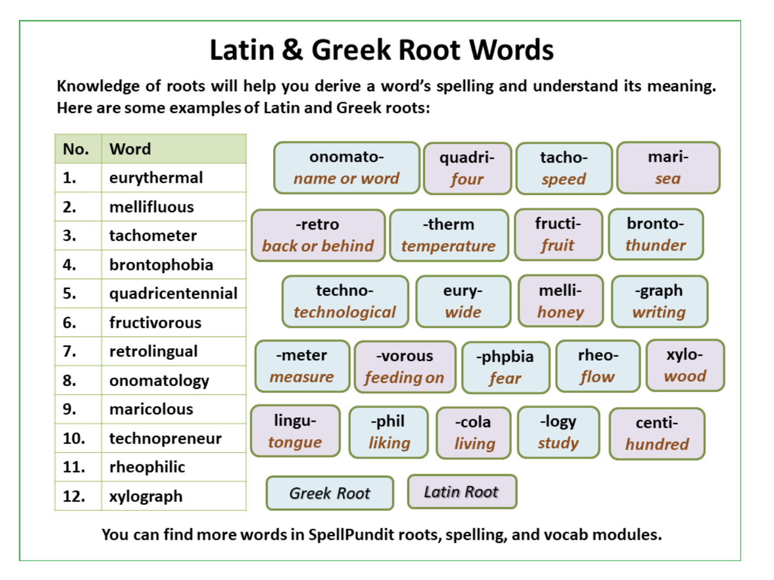Click the SpellPundit footer sentence
774x580 pixels.
tap(382, 535)
